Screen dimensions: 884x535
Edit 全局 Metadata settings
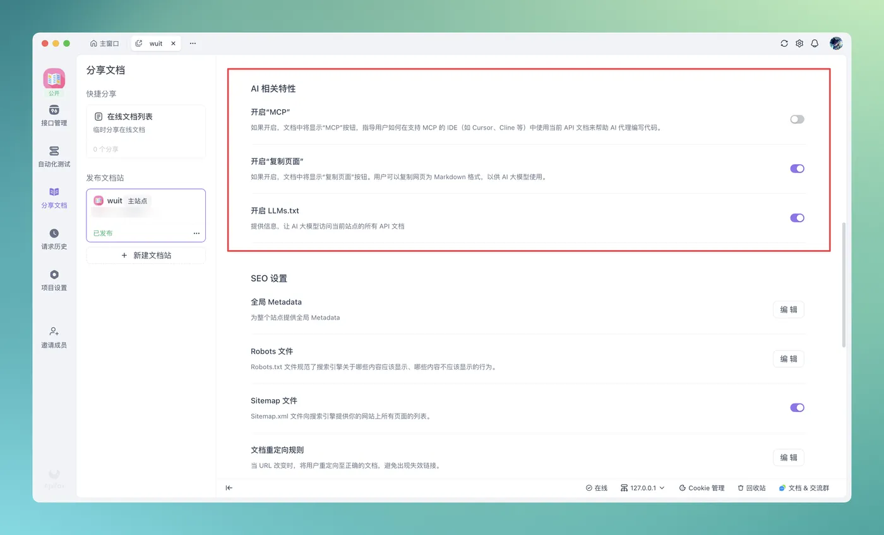[789, 310]
